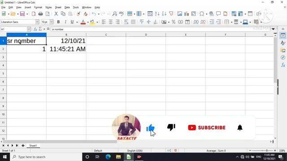Expand the formula bar arrow
This screenshot has width=287, height=161.
273,29
